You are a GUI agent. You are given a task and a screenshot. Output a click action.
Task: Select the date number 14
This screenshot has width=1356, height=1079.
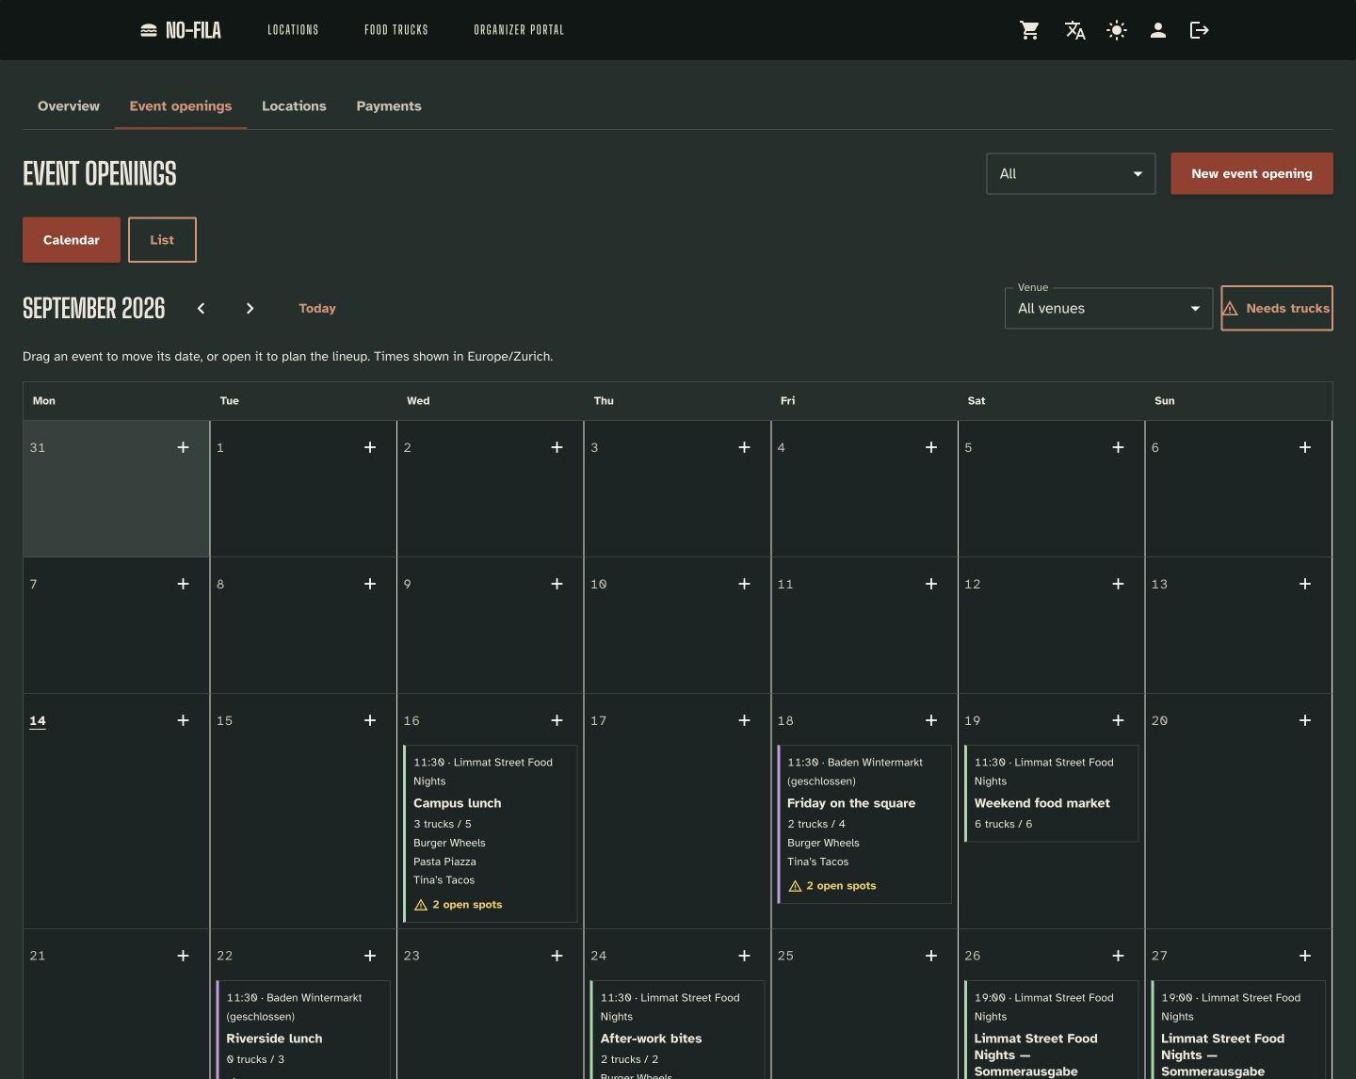click(38, 720)
